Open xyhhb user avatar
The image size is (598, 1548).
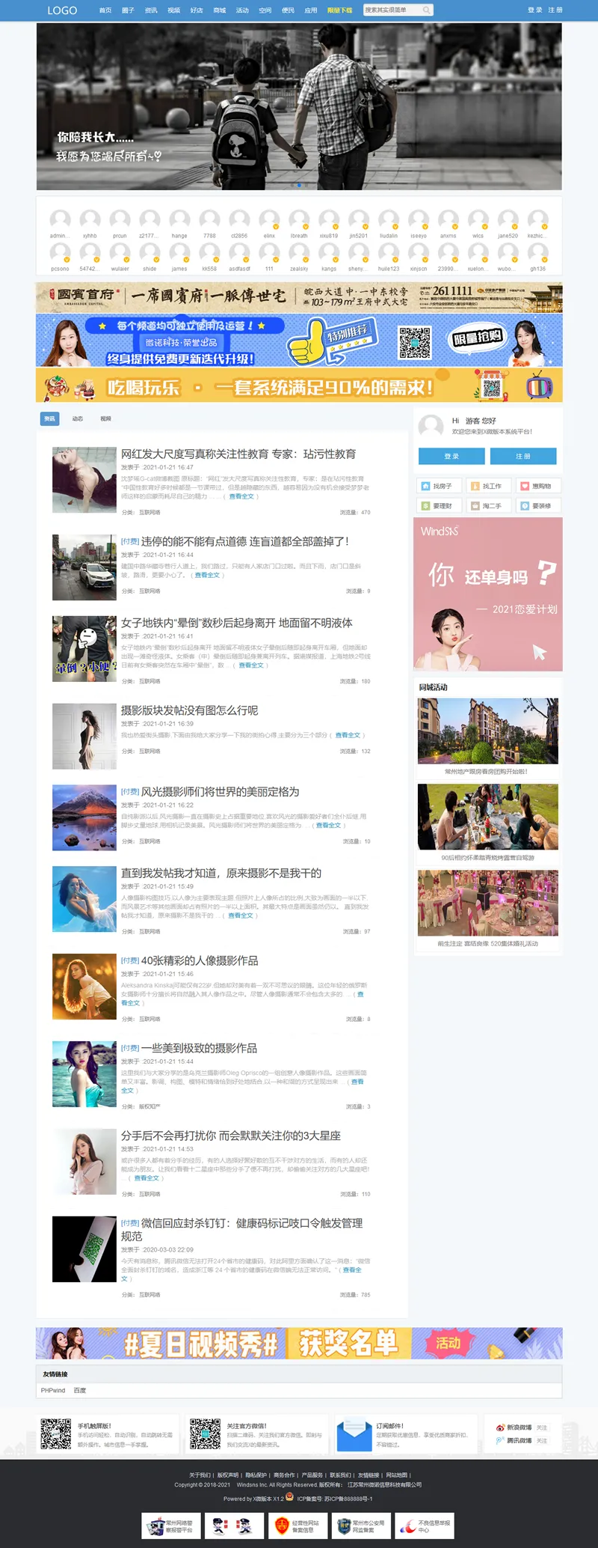tap(90, 220)
